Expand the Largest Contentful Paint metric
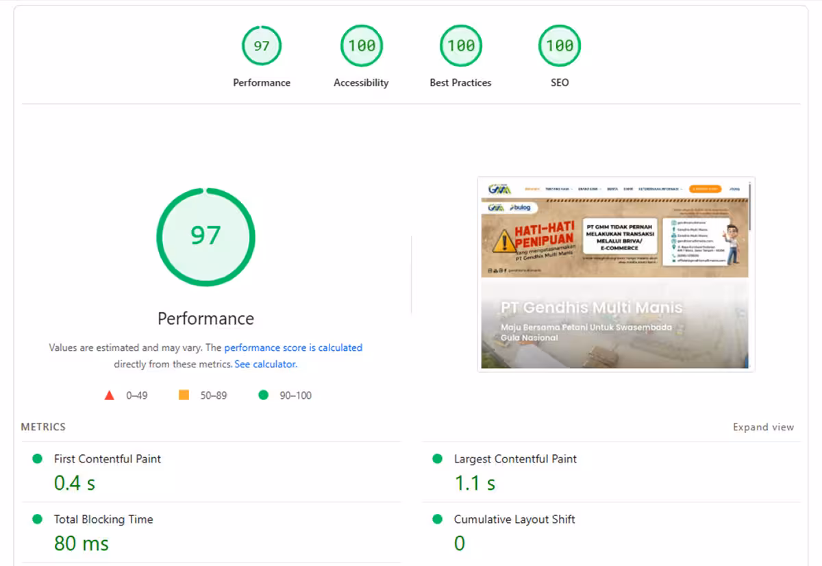 pyautogui.click(x=515, y=459)
